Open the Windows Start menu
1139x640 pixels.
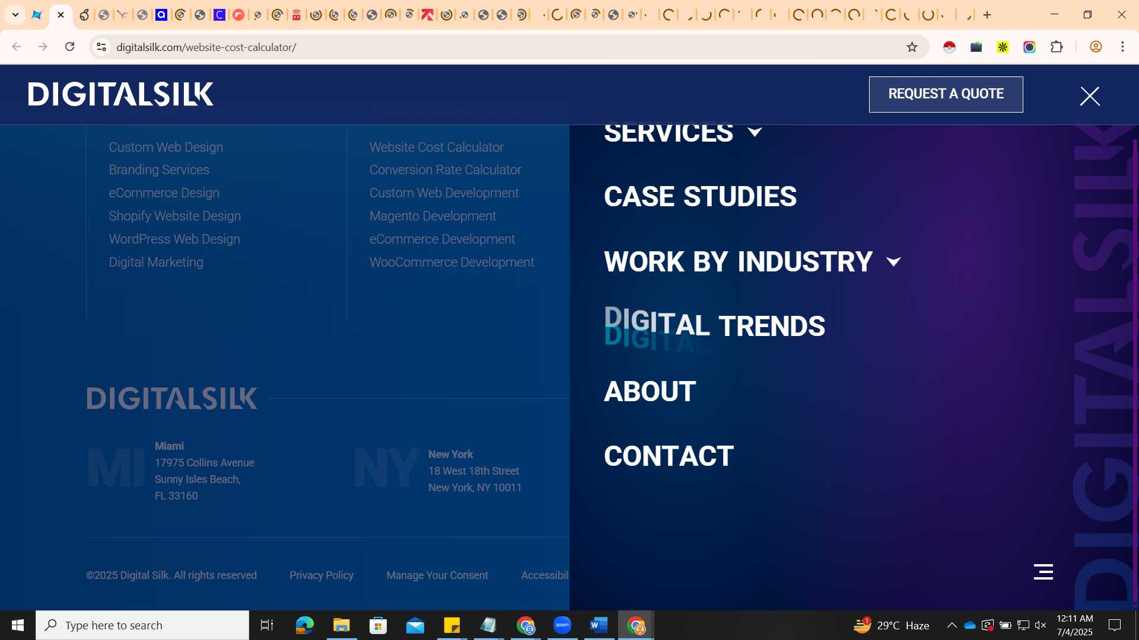pos(17,625)
